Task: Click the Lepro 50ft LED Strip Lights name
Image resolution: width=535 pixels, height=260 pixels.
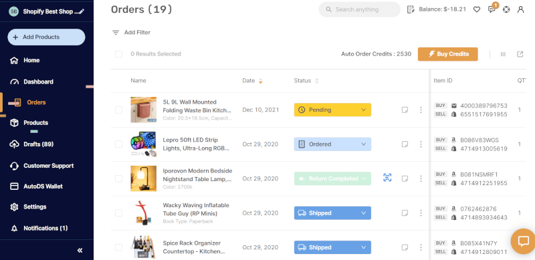Action: point(195,144)
